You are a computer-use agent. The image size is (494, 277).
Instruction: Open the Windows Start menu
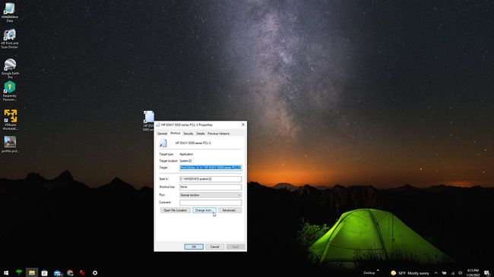click(6, 273)
